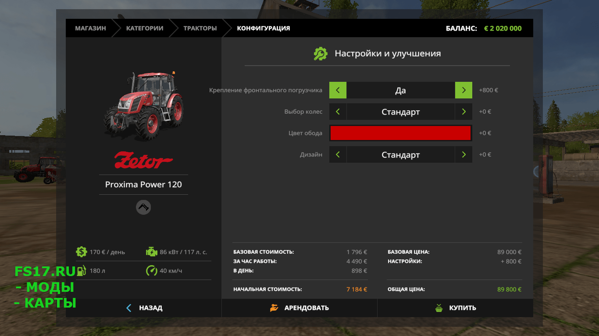
Task: Click the base price 89 000 €
Action: 509,252
